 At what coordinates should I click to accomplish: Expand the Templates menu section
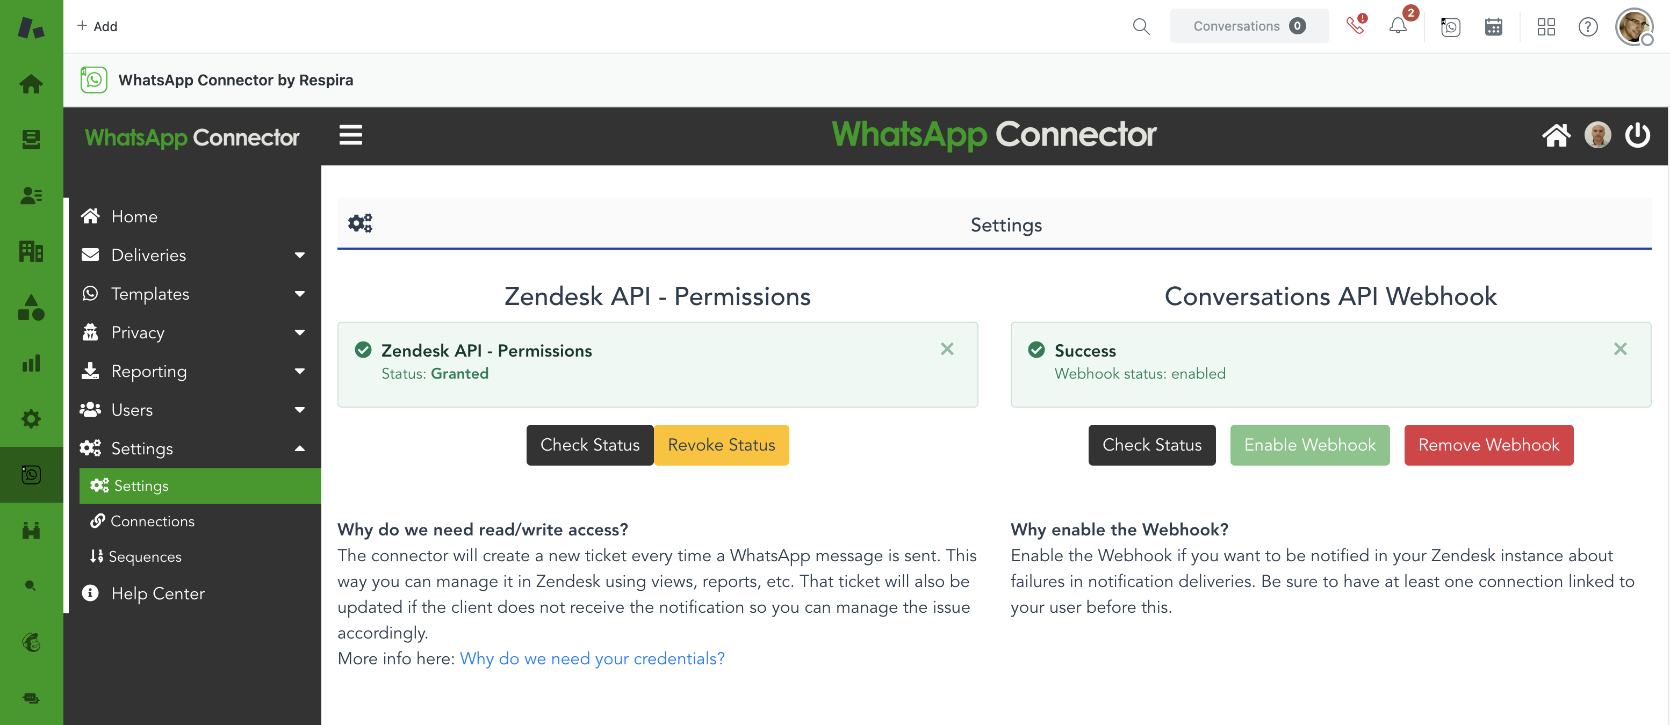click(x=150, y=294)
